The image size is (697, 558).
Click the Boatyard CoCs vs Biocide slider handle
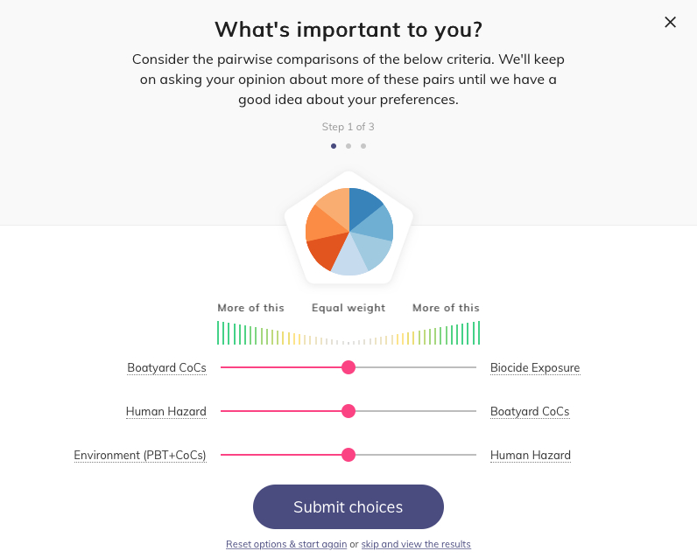coord(348,367)
